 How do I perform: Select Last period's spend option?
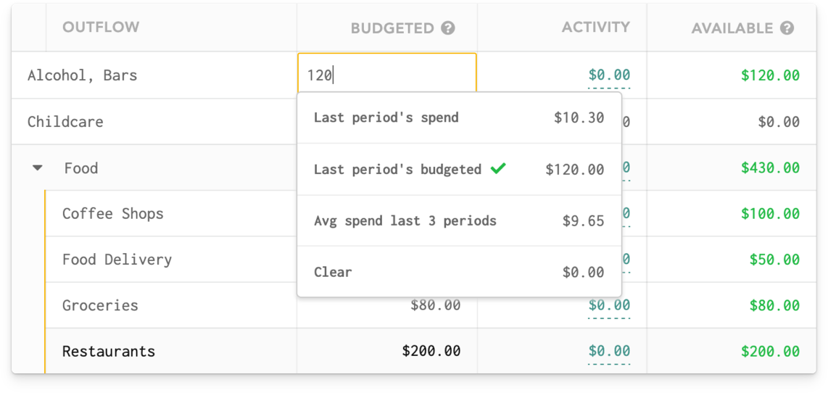click(x=458, y=117)
